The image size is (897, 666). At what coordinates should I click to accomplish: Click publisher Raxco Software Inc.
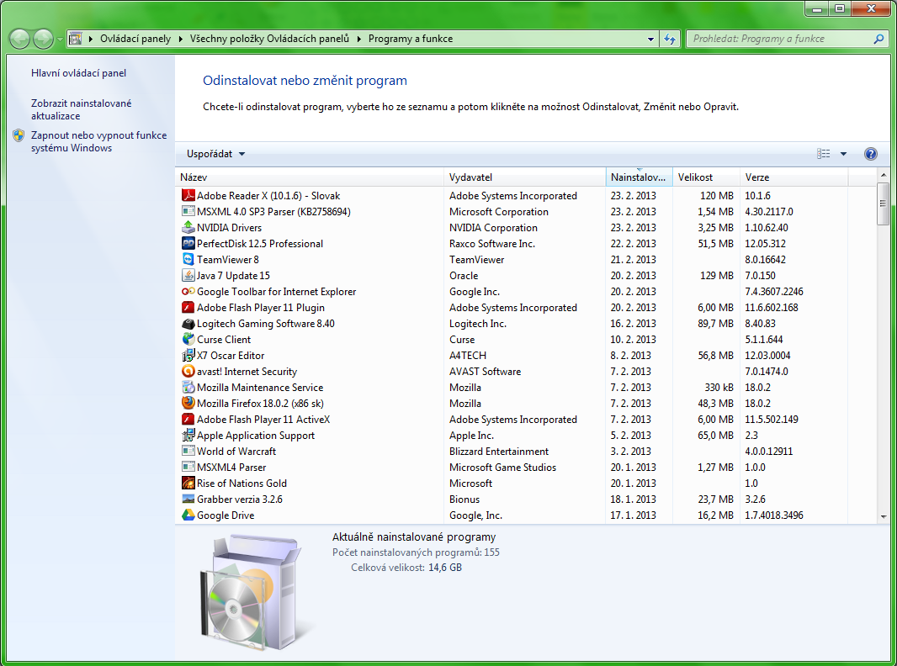492,244
